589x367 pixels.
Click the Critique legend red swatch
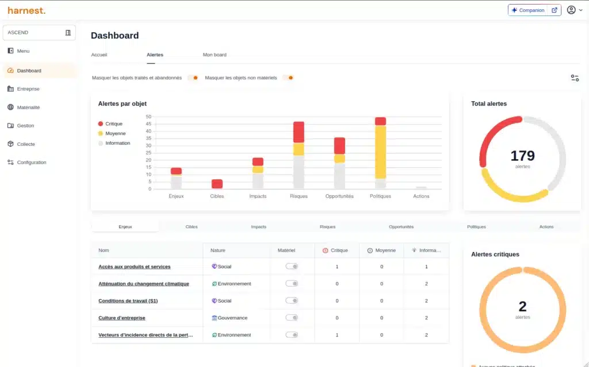100,124
